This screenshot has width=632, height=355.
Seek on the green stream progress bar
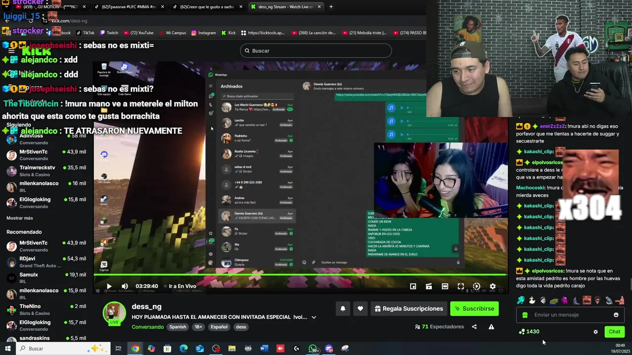point(300,275)
